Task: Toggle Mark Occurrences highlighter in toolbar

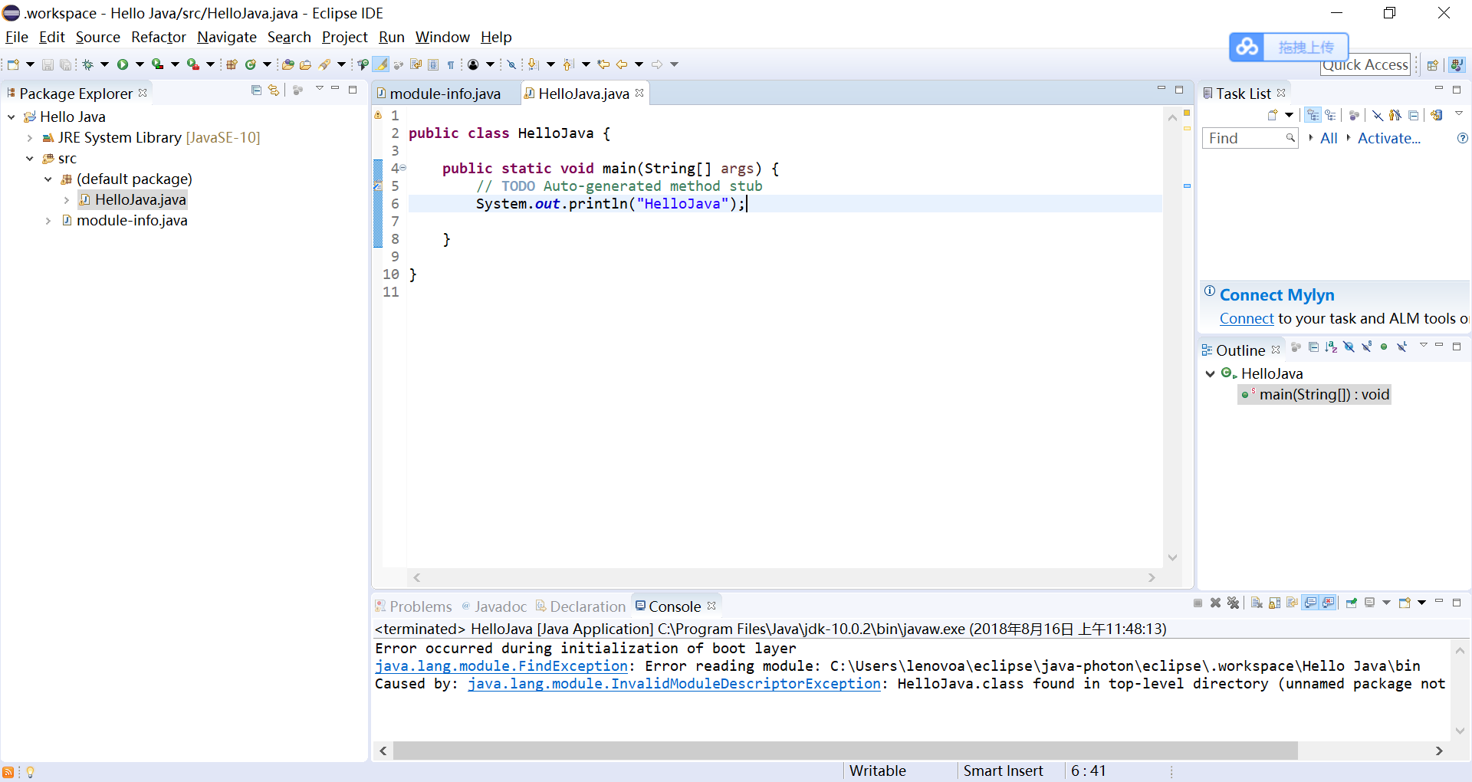Action: 381,64
